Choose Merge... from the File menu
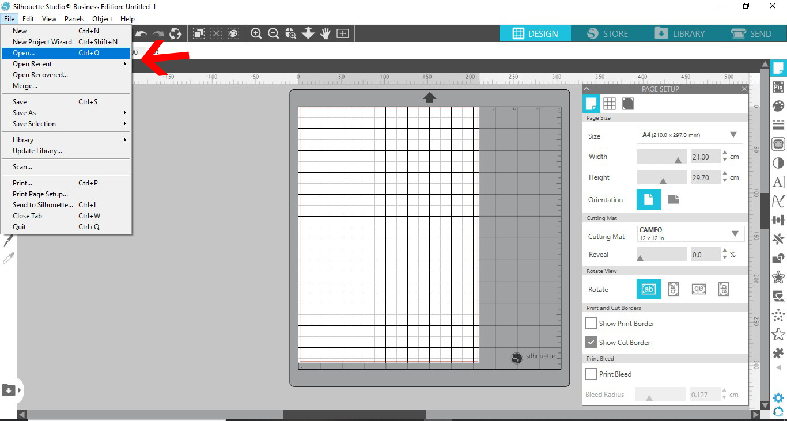The height and width of the screenshot is (421, 787). click(x=66, y=86)
